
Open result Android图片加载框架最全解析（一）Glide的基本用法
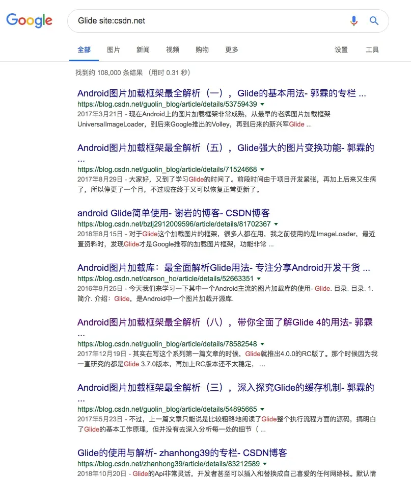coord(222,93)
